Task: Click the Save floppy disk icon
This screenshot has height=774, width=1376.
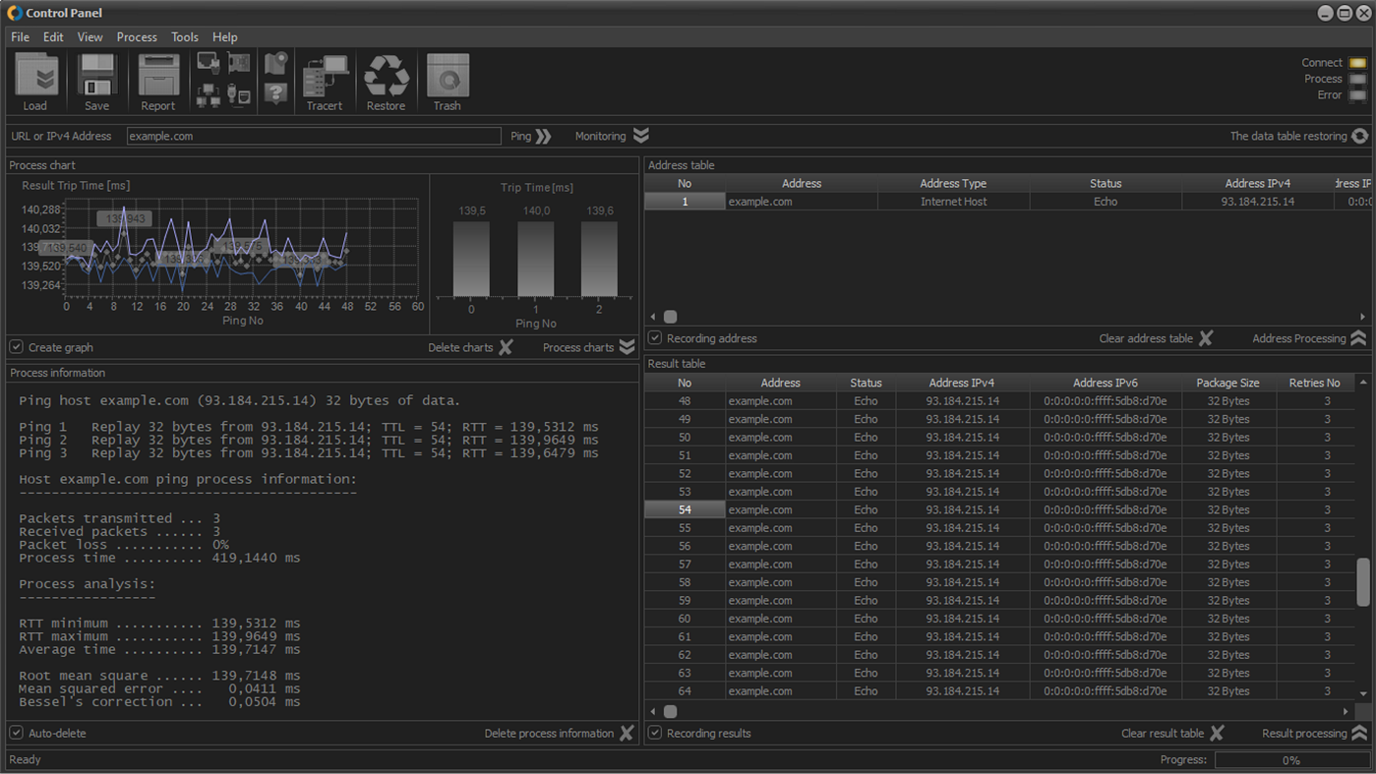Action: (96, 76)
